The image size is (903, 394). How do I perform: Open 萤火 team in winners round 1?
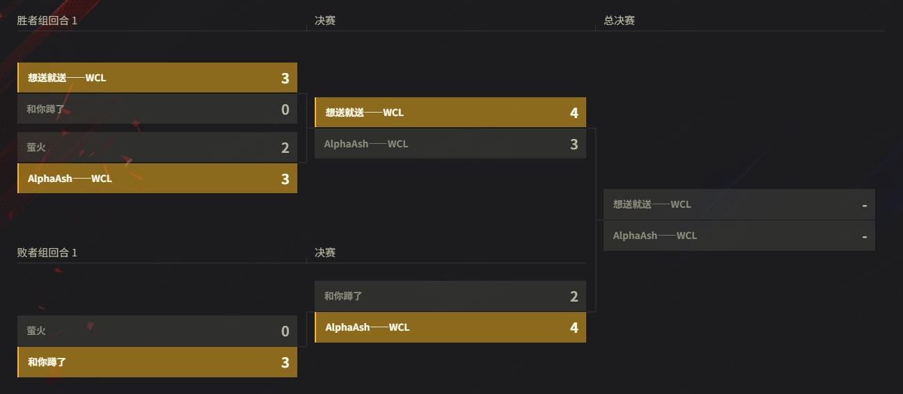pyautogui.click(x=157, y=147)
